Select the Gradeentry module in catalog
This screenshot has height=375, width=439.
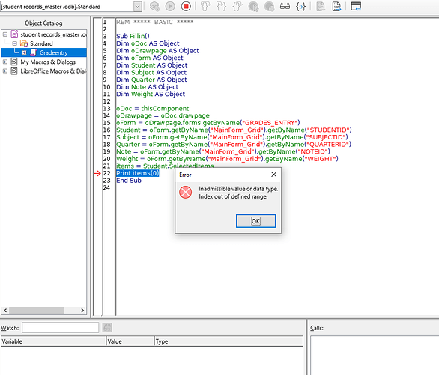click(53, 52)
